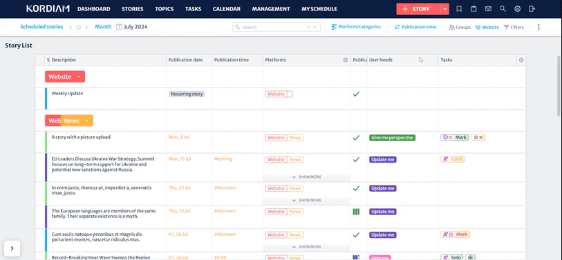Image resolution: width=562 pixels, height=260 pixels.
Task: Open the Dashboard menu
Action: click(x=93, y=9)
